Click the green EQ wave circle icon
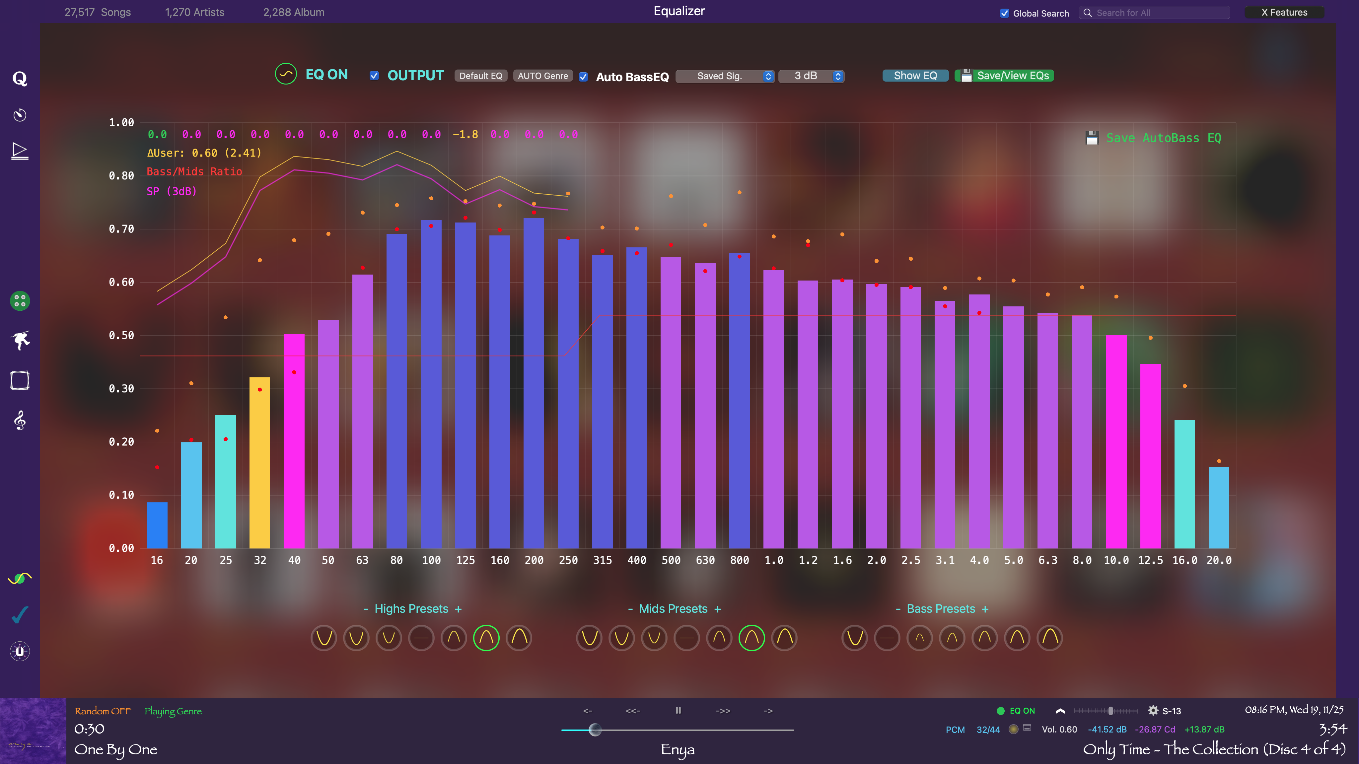Viewport: 1359px width, 764px height. pyautogui.click(x=285, y=74)
